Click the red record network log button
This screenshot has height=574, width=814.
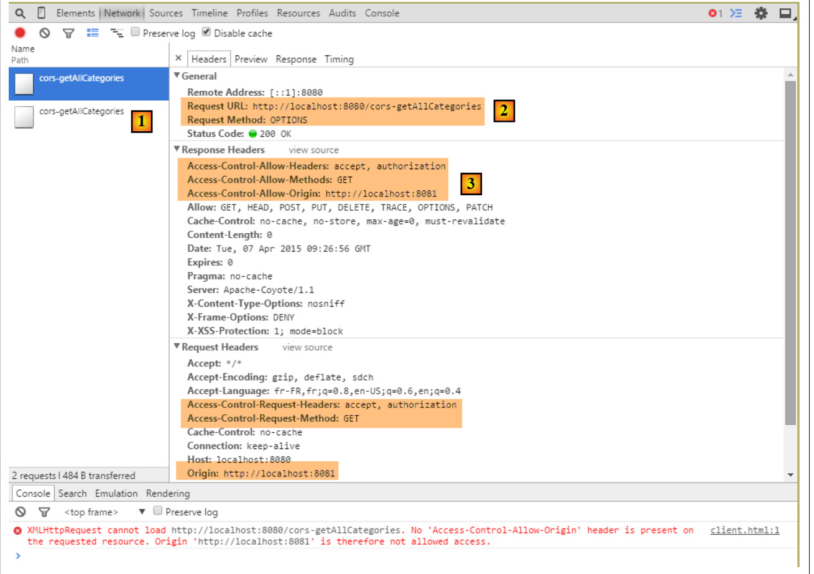coord(20,33)
